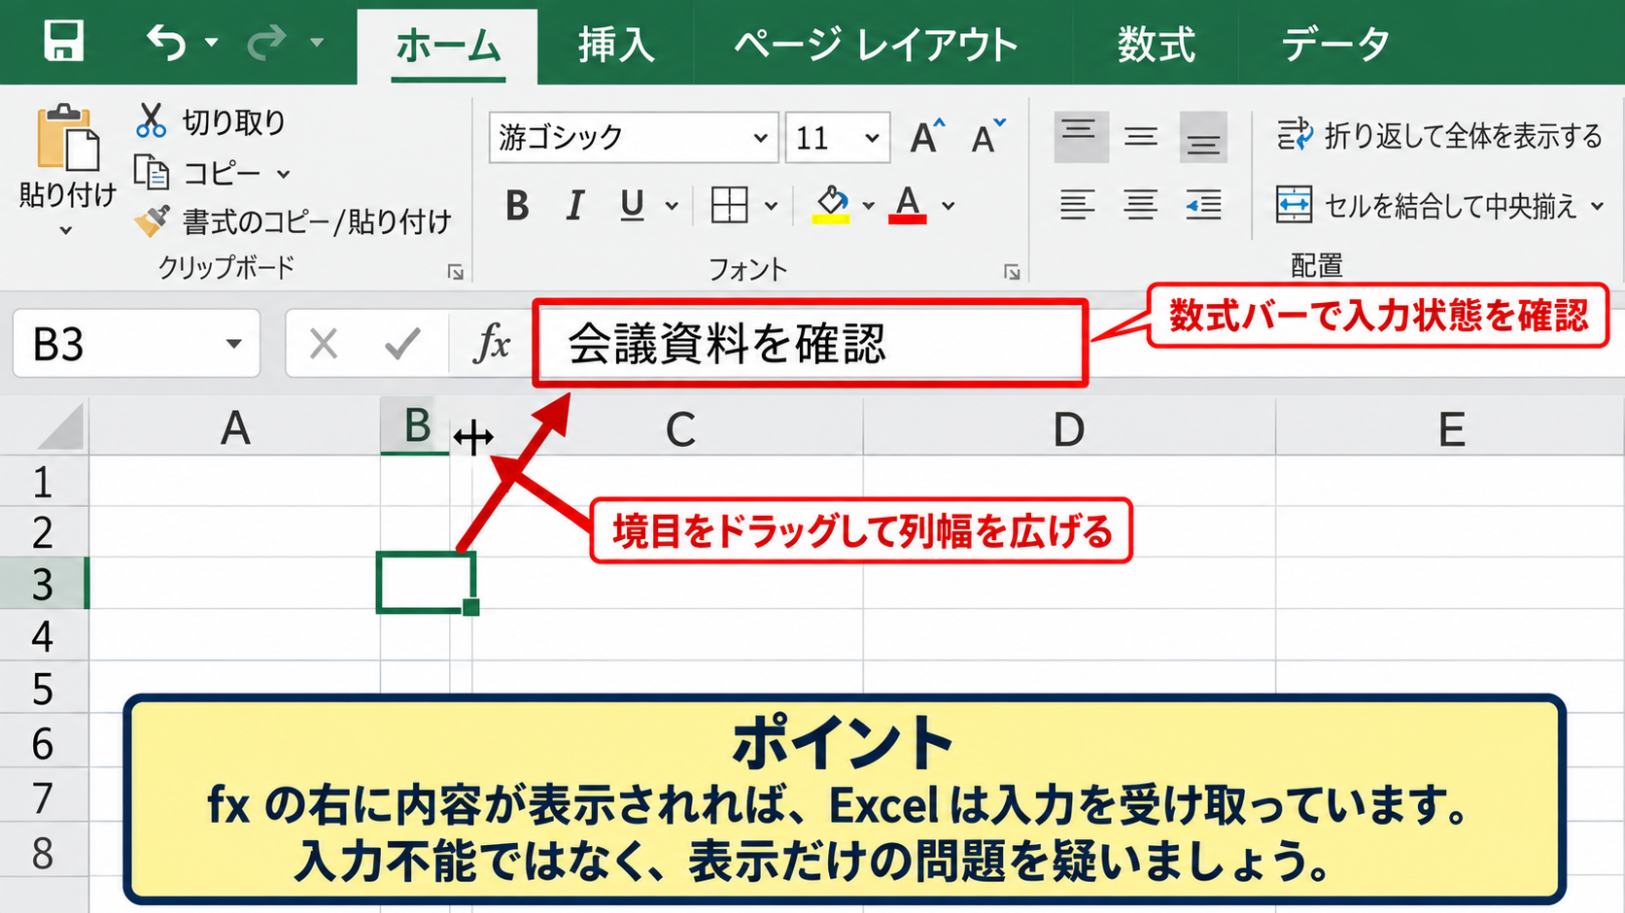Click the Name Box showing B3
Screen dimensions: 1625x913
(x=136, y=344)
